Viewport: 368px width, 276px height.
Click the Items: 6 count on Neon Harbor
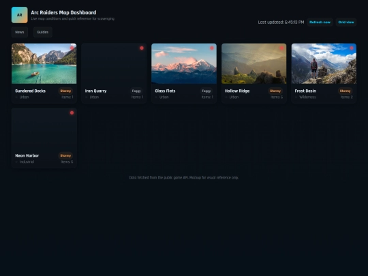pos(67,162)
